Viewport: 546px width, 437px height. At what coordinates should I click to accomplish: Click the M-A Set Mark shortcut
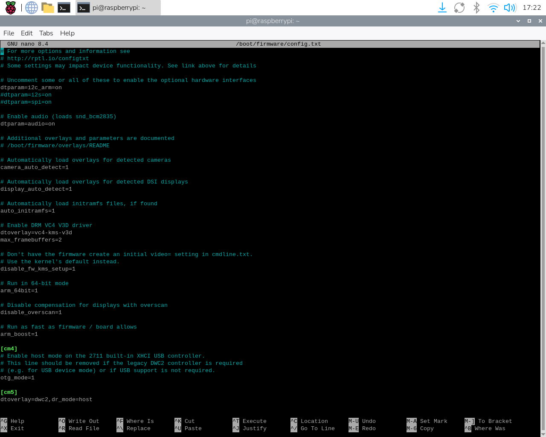point(427,421)
